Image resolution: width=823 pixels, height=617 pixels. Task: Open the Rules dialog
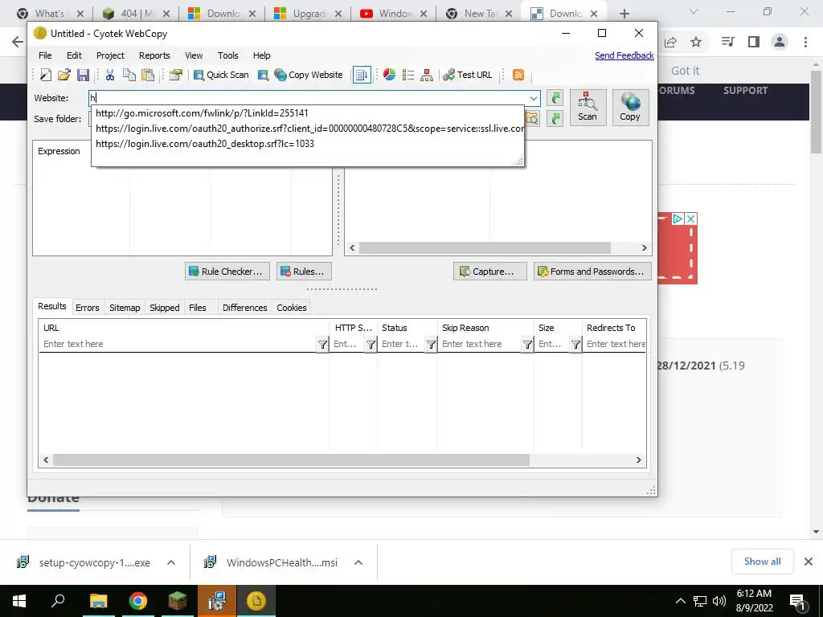point(304,272)
